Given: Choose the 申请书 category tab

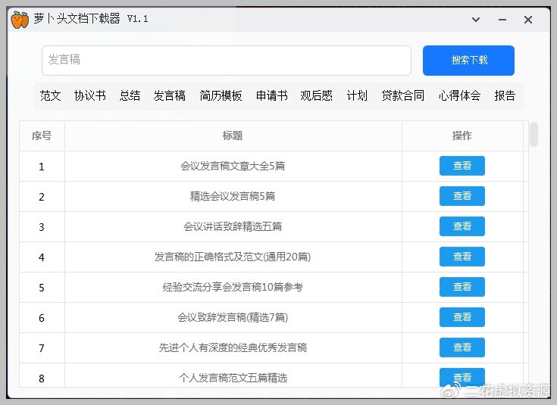Looking at the screenshot, I should [271, 95].
